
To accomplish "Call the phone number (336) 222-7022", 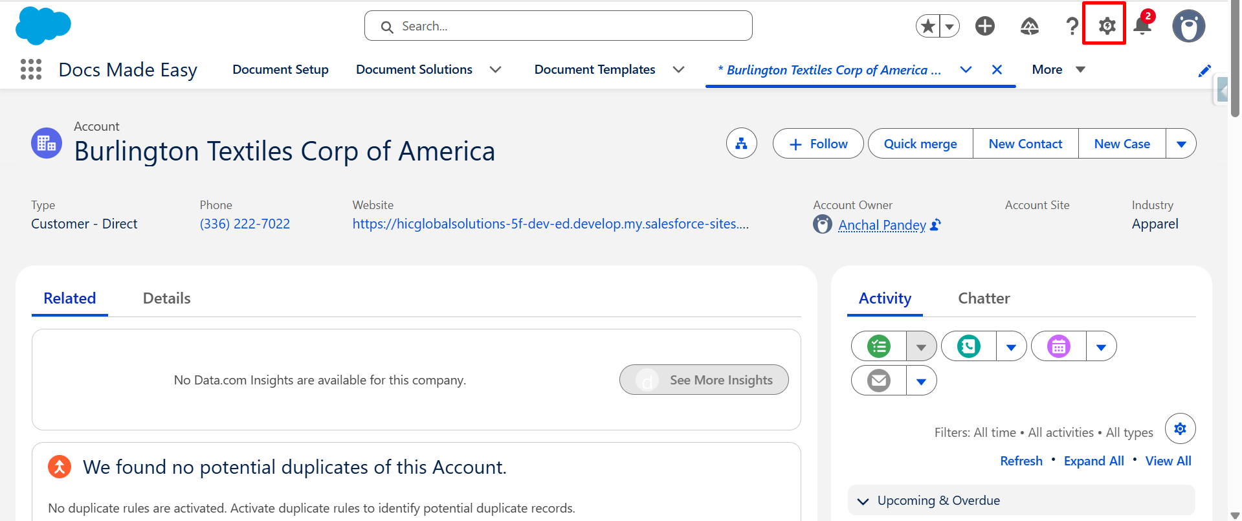I will tap(245, 224).
